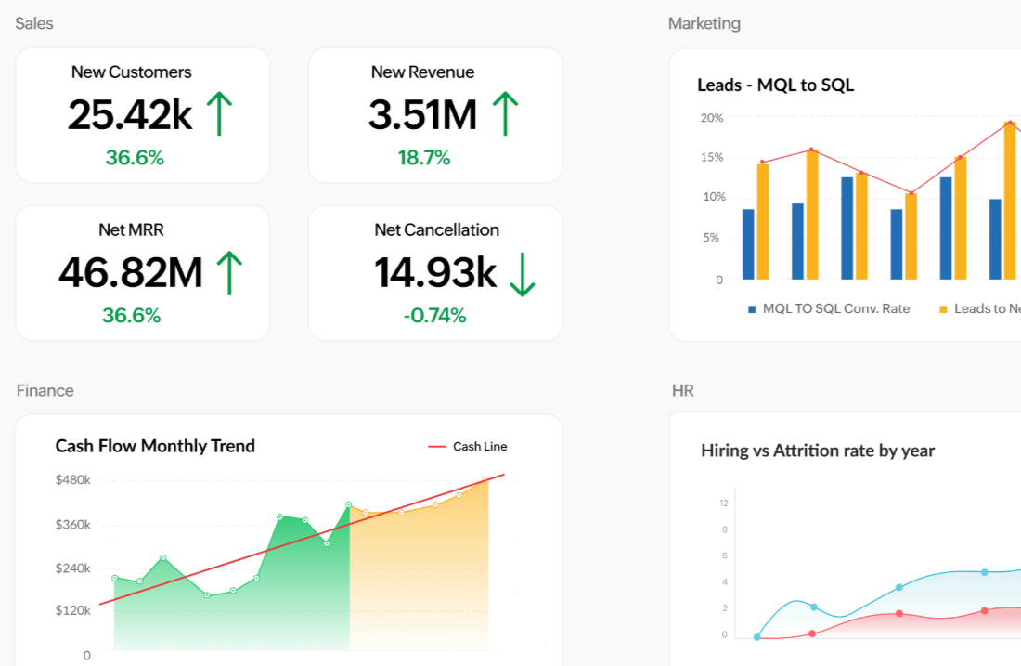Open Hiring vs Attrition rate by year title
The width and height of the screenshot is (1021, 666).
pos(817,451)
